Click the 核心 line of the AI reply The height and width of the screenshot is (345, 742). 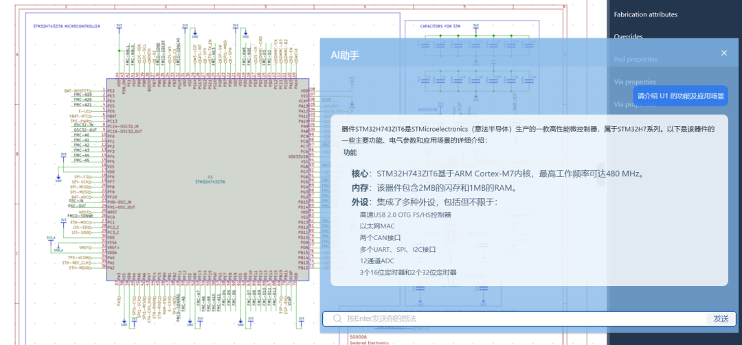point(498,174)
